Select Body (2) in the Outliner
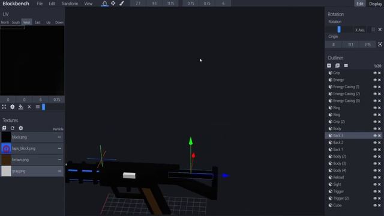Viewport: 384px width, 216px height. click(353, 157)
